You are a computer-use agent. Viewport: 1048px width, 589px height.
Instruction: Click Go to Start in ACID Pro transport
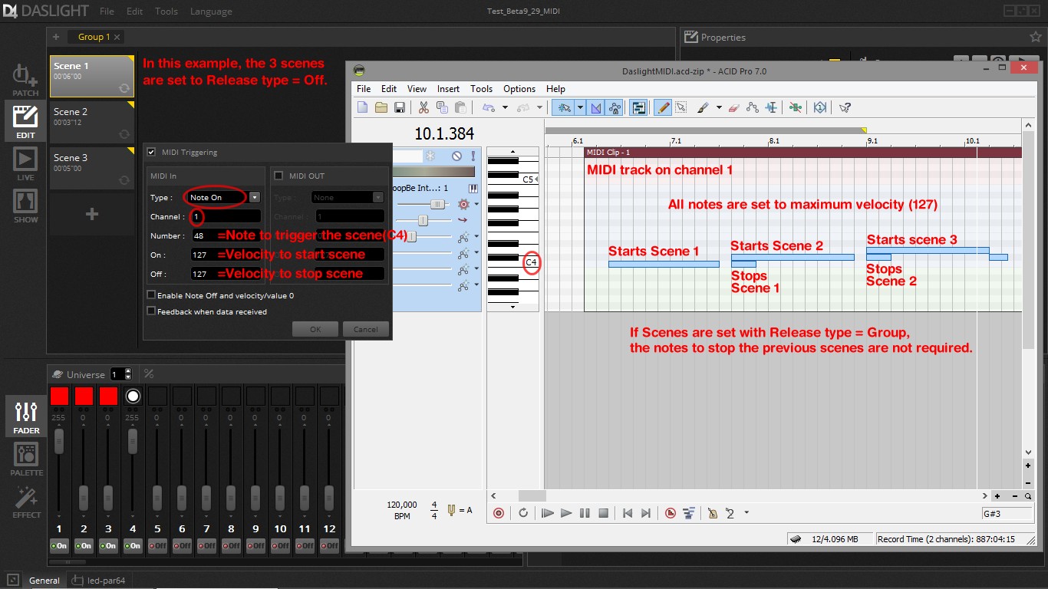pos(627,513)
